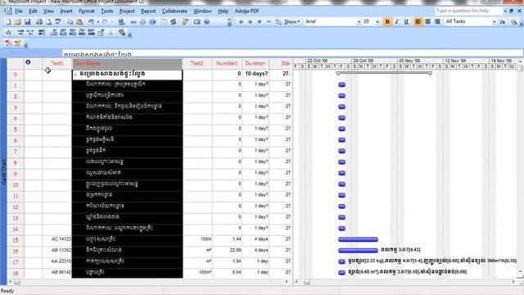524x295 pixels.
Task: Align text left
Action: (418, 22)
